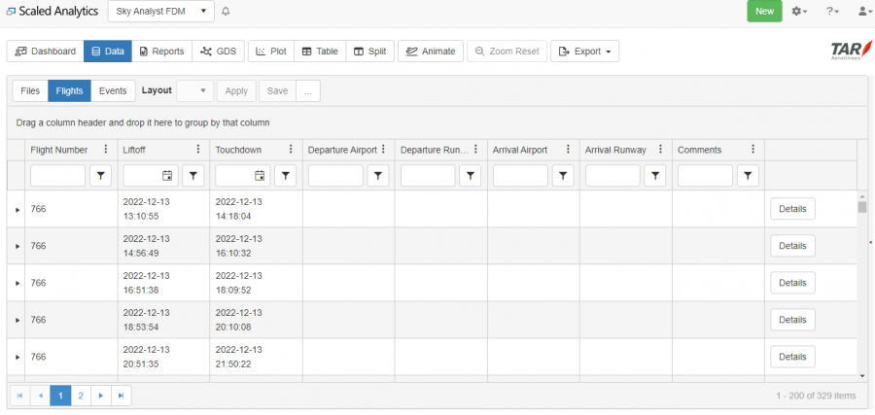875x415 pixels.
Task: Expand the Layout dropdown selector
Action: coord(194,90)
